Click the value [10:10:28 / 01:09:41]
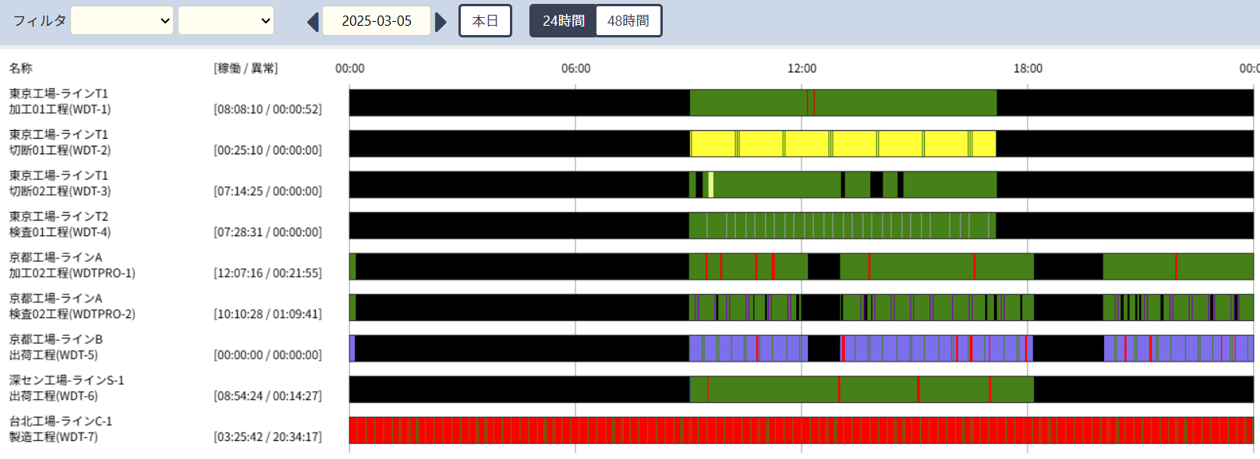This screenshot has width=1260, height=459. click(x=267, y=314)
